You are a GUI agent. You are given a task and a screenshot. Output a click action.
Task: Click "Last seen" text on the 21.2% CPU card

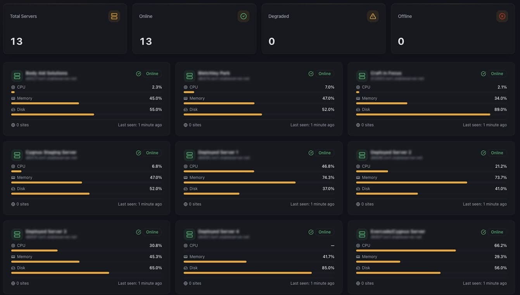point(485,204)
